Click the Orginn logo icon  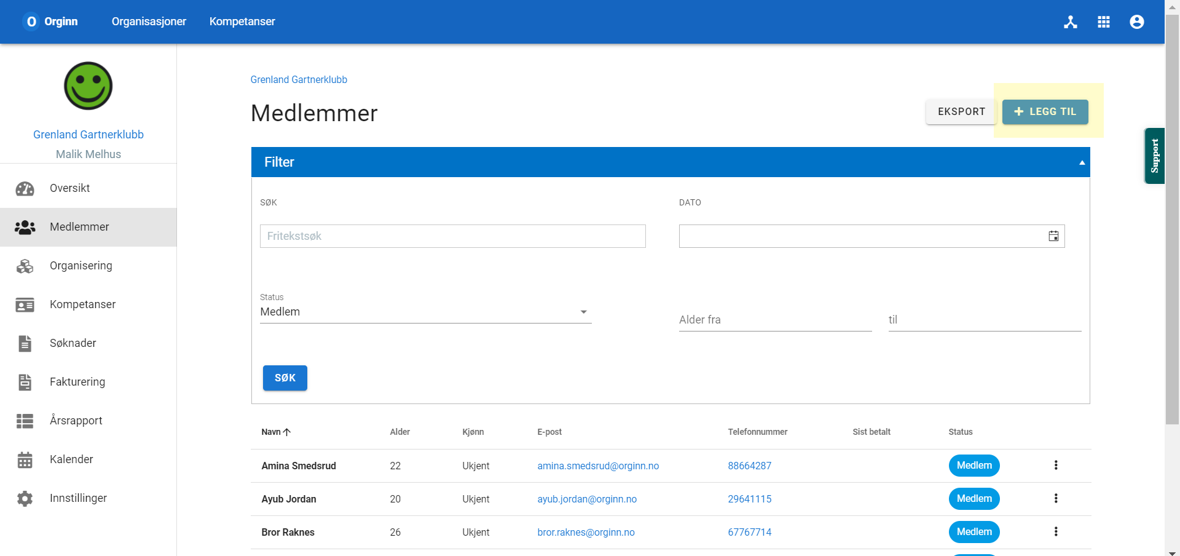tap(31, 22)
